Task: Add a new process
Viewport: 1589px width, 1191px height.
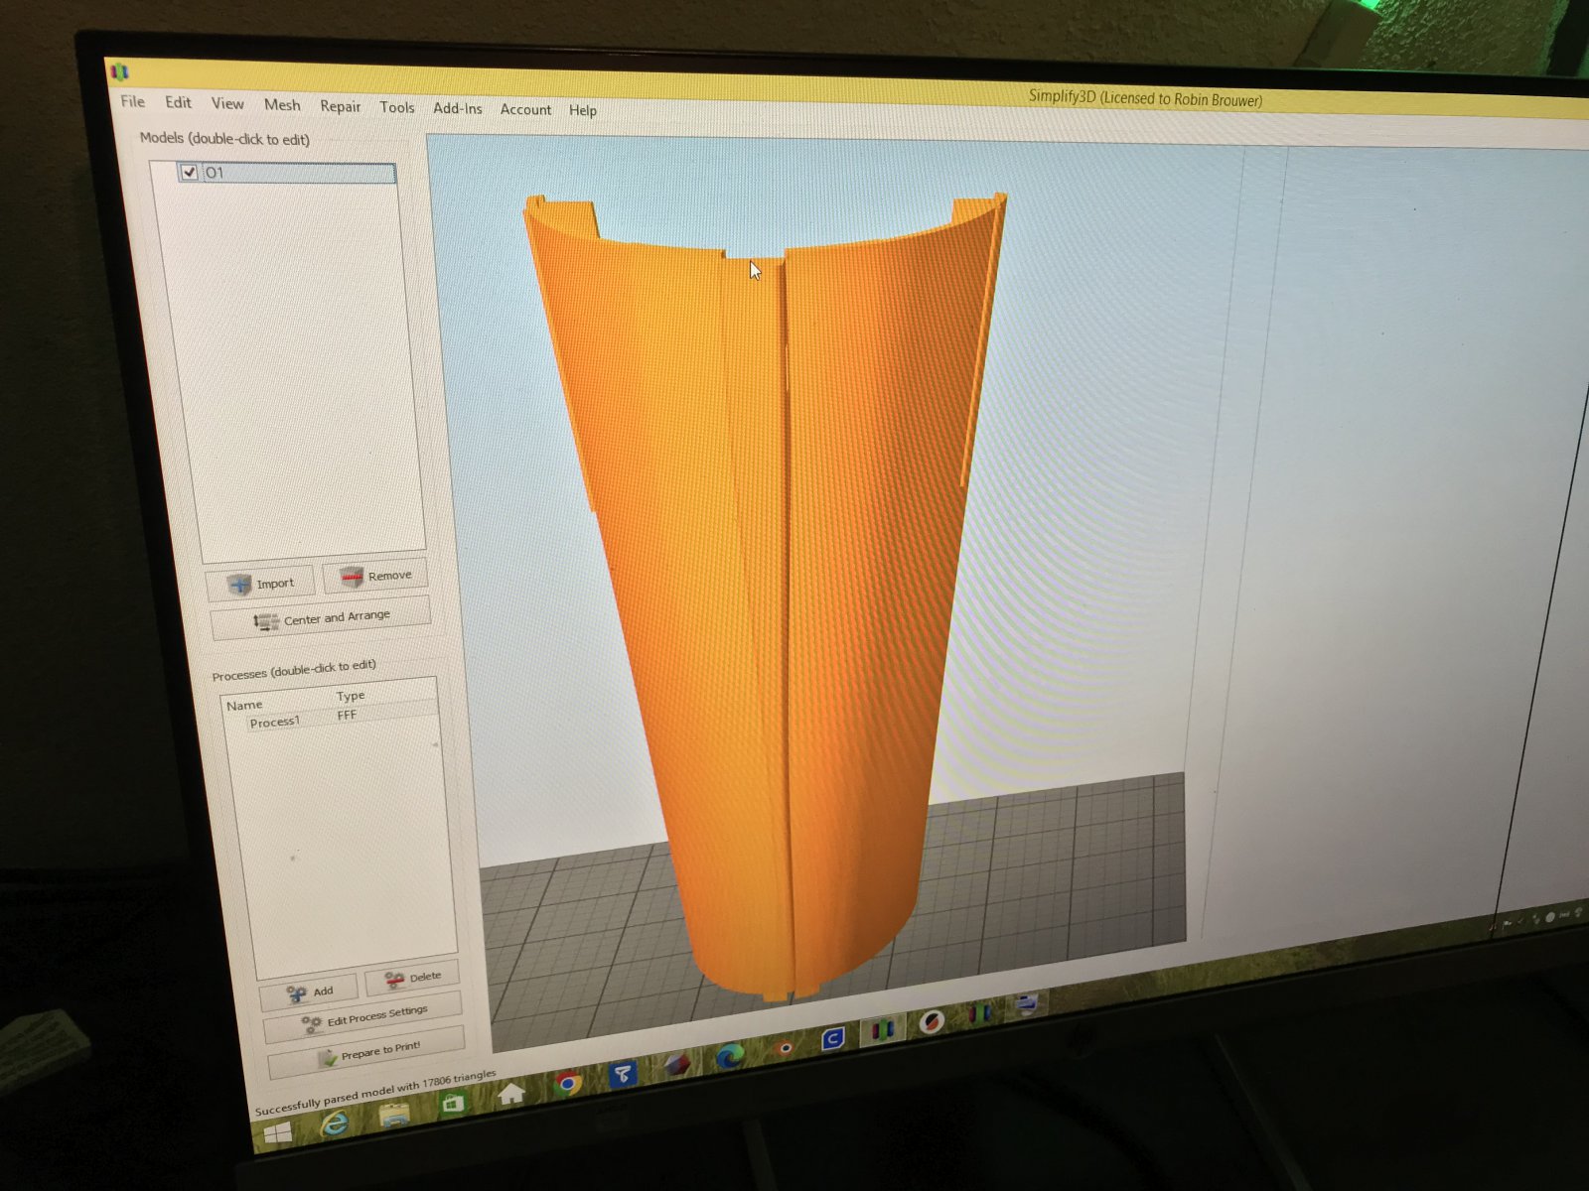Action: pyautogui.click(x=310, y=992)
